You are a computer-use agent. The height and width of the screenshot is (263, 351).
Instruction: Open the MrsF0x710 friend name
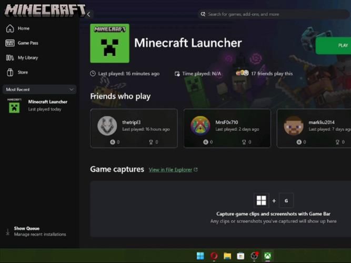227,122
